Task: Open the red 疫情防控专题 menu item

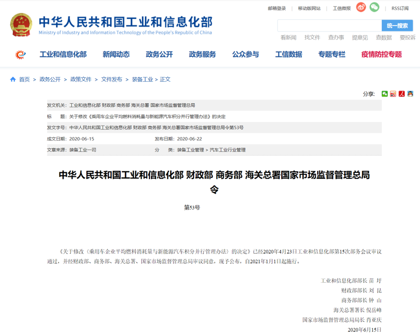Action: 381,54
